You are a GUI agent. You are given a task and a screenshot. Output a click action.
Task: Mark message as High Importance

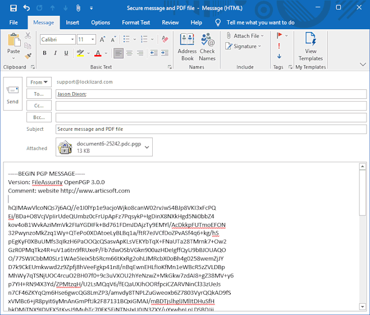coord(279,46)
